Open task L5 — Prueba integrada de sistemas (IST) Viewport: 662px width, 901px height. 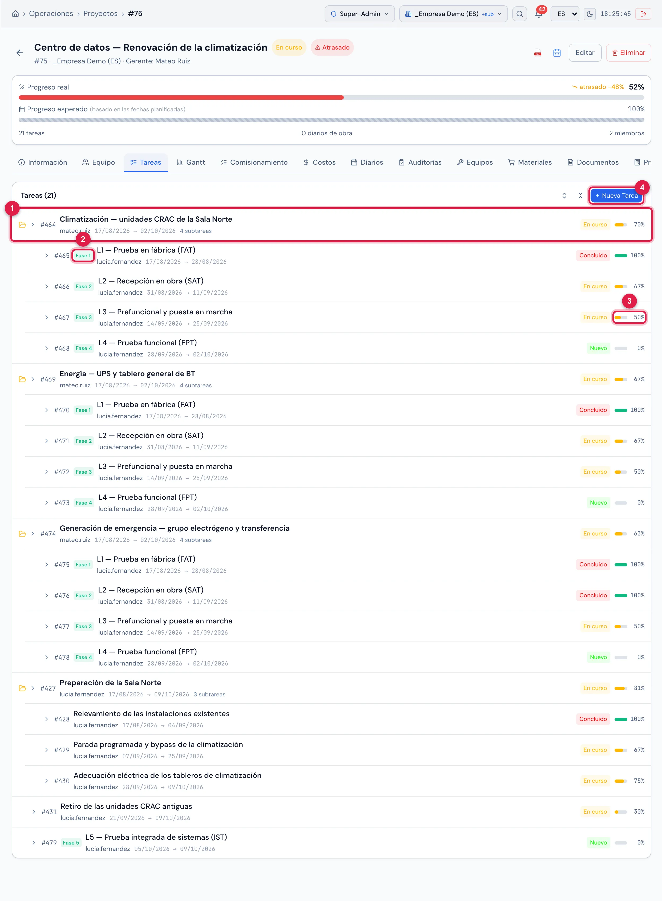pyautogui.click(x=156, y=837)
